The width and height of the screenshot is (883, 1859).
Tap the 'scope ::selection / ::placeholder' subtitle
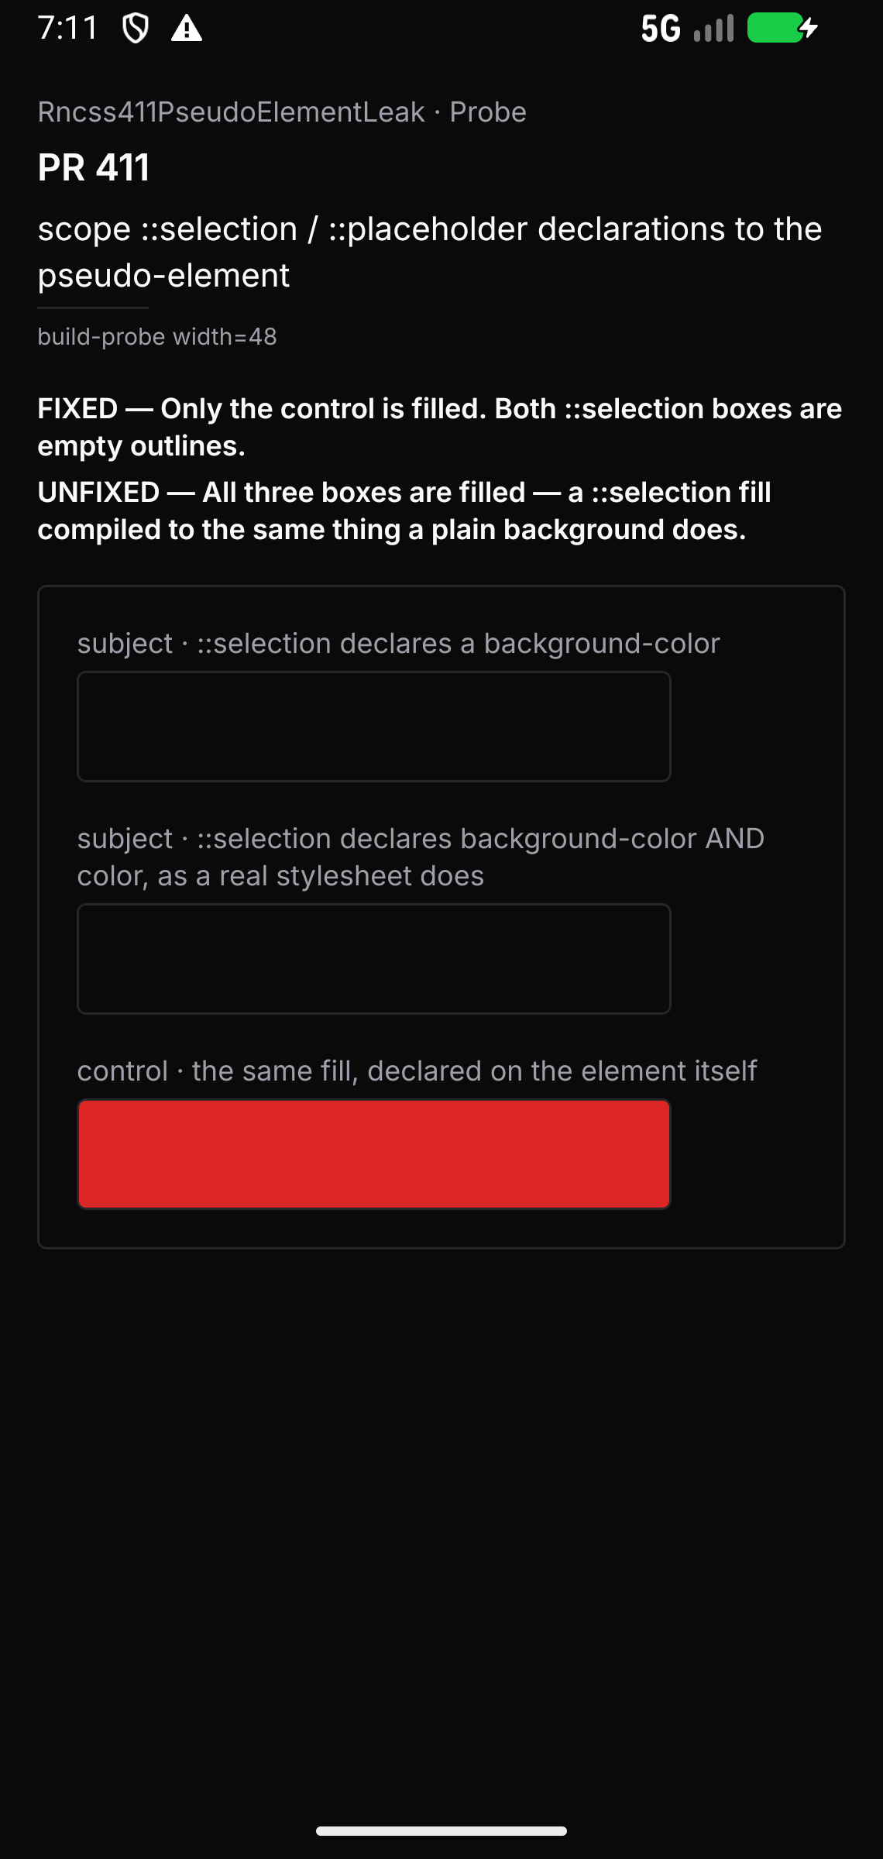click(x=430, y=252)
